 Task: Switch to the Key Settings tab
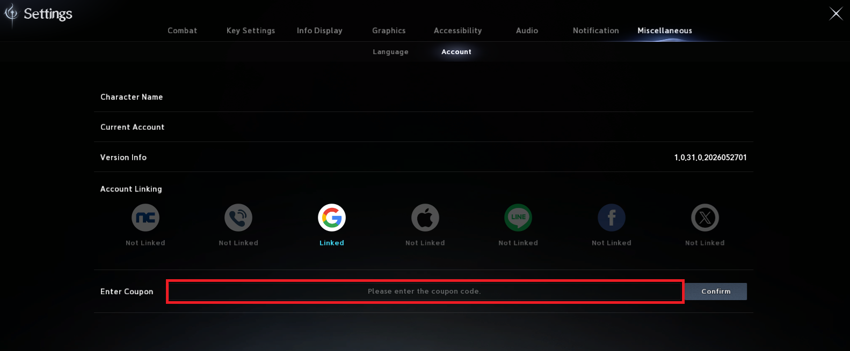coord(251,31)
